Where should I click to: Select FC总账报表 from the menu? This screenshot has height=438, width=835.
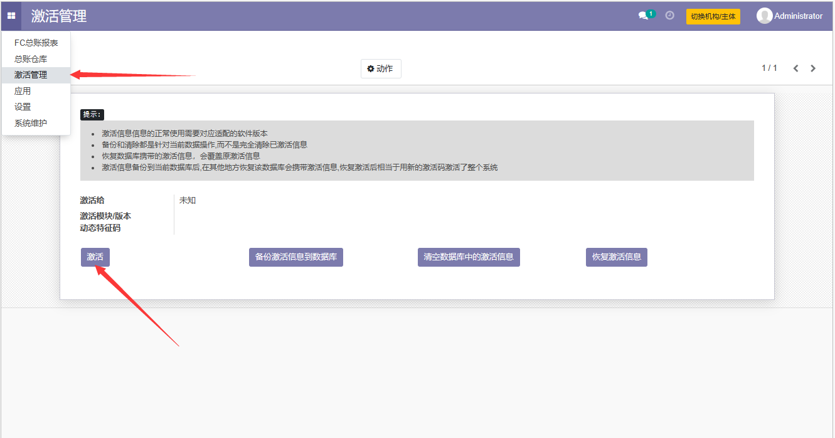(x=36, y=43)
